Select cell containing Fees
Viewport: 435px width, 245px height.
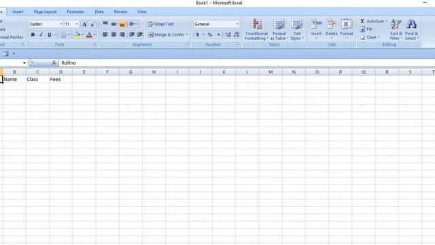tap(60, 80)
